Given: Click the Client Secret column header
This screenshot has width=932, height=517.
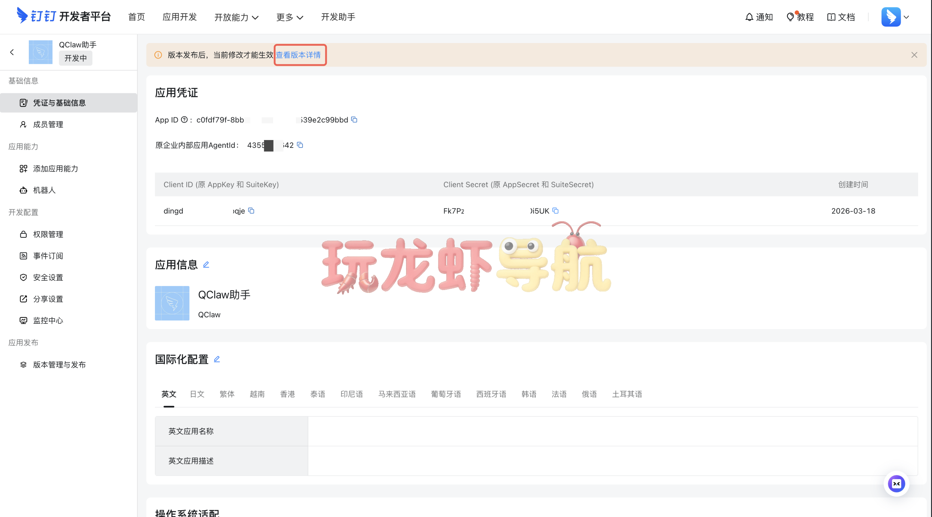Looking at the screenshot, I should (x=518, y=184).
